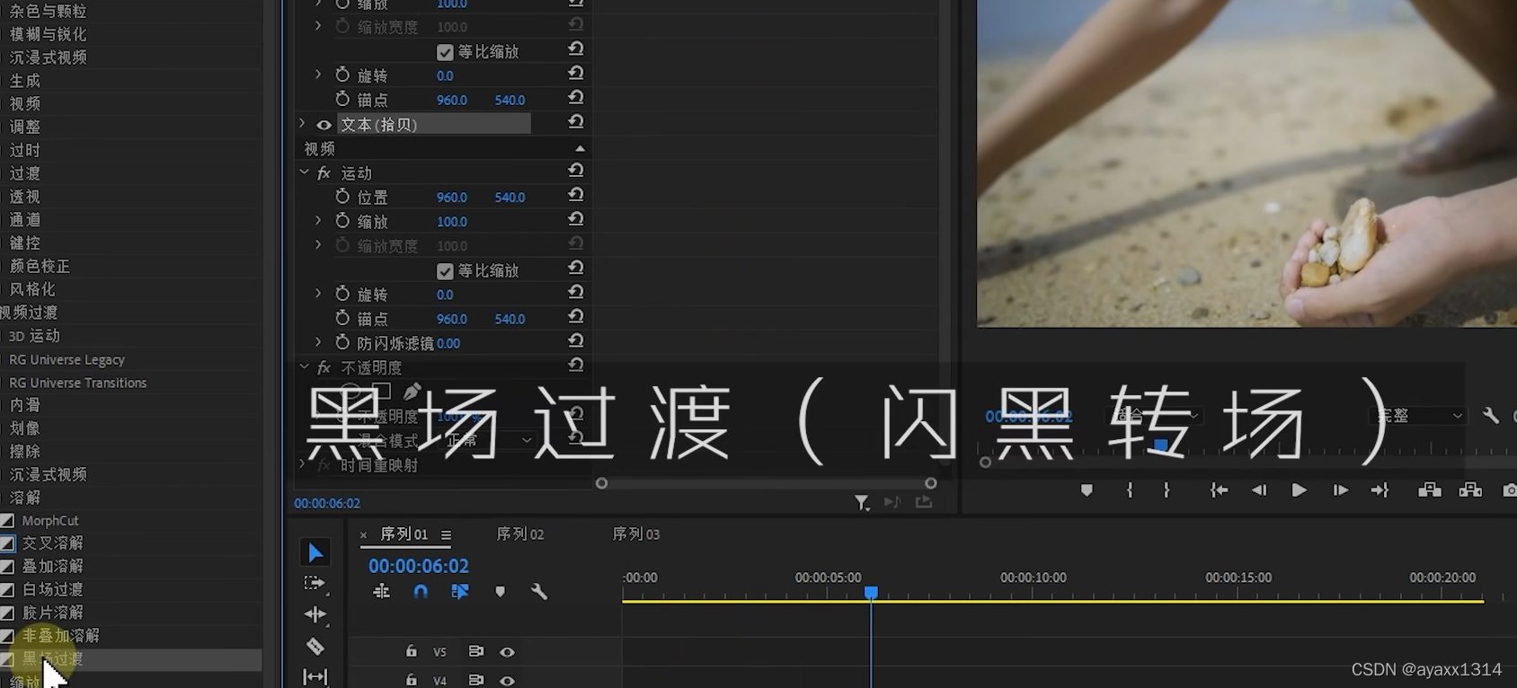The height and width of the screenshot is (688, 1517).
Task: Select the 白场过渡 transition
Action: (52, 589)
